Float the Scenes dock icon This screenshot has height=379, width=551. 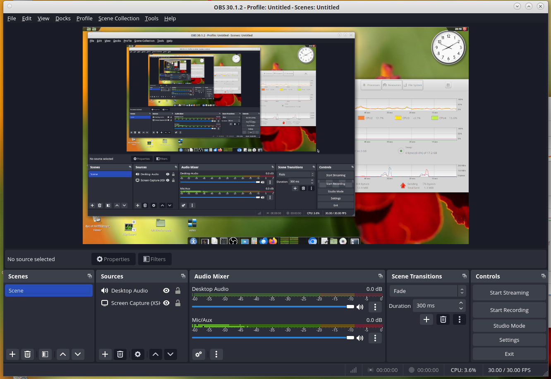coord(89,276)
